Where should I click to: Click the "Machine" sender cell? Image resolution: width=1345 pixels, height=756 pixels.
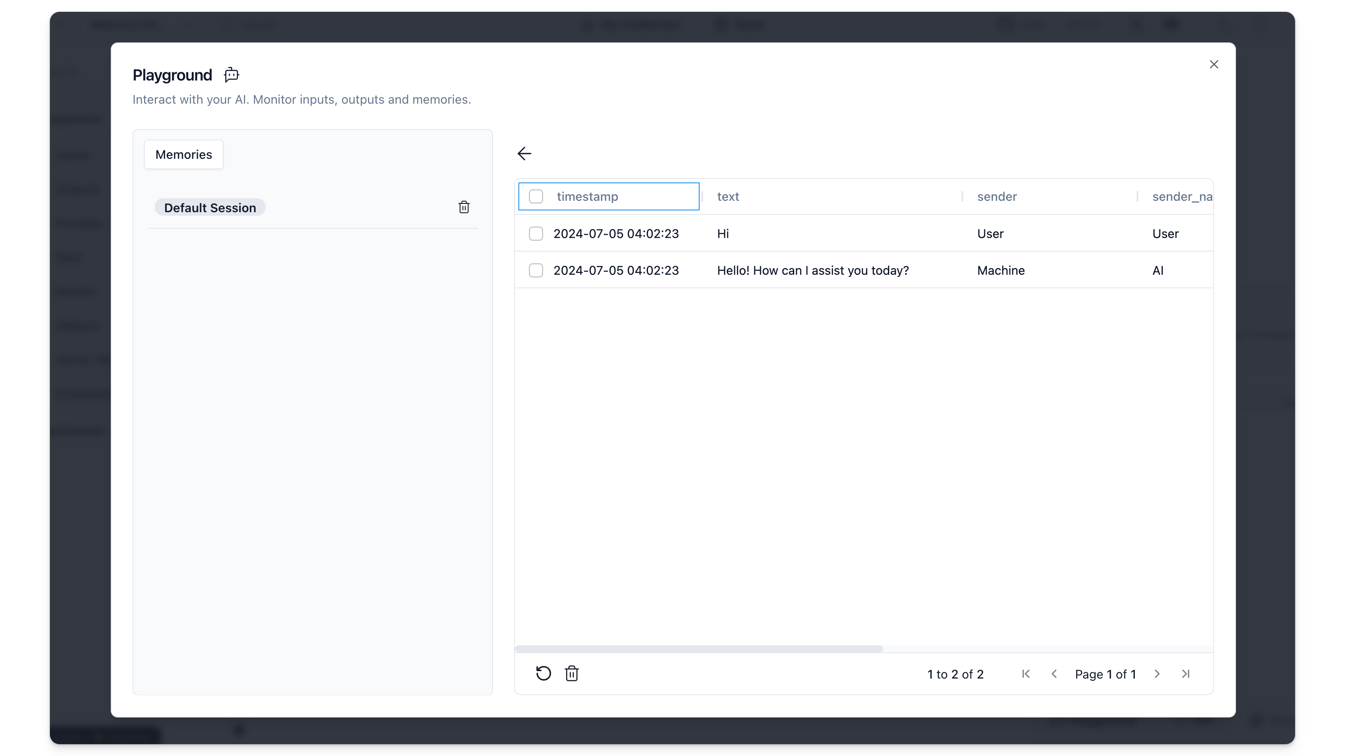(1000, 270)
